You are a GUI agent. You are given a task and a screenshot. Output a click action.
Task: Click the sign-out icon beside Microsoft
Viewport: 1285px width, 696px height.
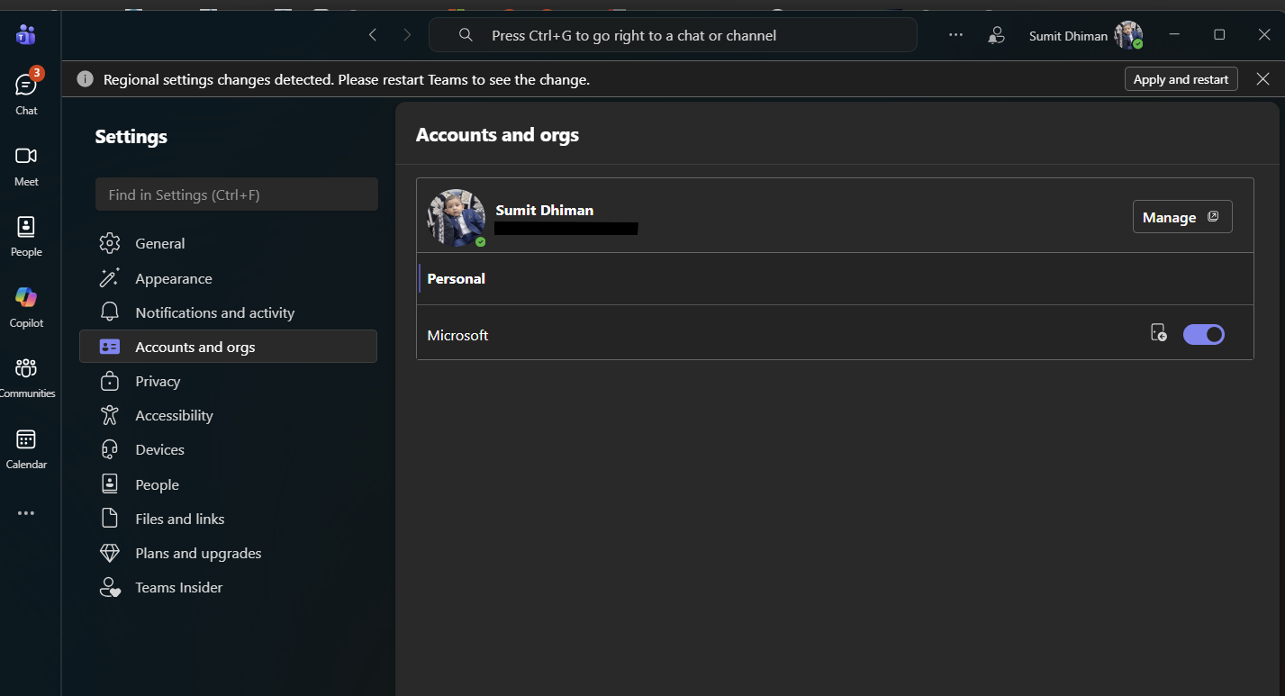(x=1159, y=333)
